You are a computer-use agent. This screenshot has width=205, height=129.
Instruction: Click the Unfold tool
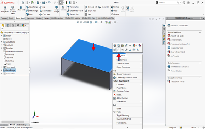[115, 7]
